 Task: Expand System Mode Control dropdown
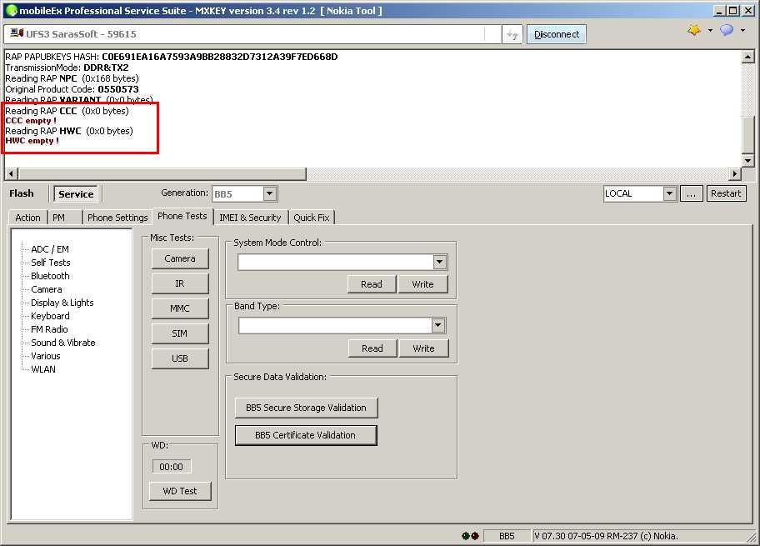(439, 263)
